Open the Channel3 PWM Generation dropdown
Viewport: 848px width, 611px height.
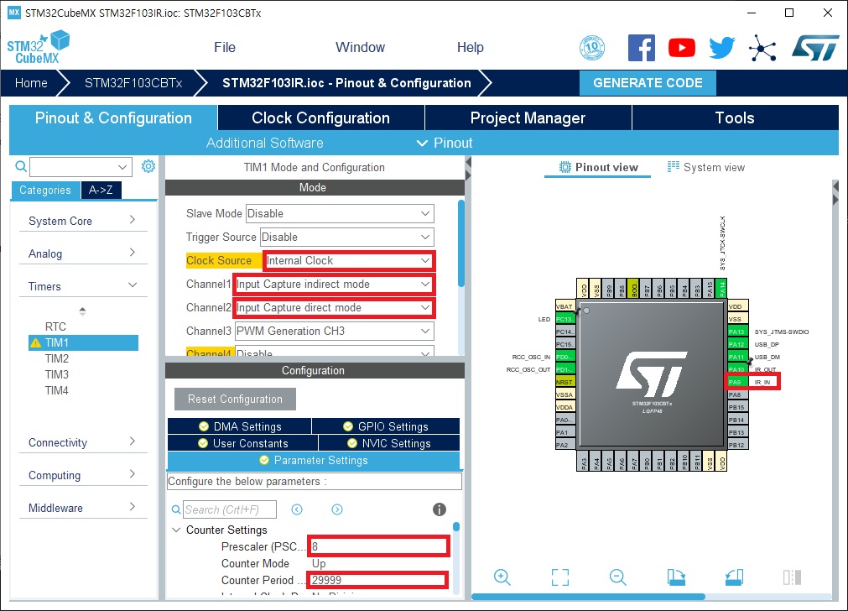point(334,332)
